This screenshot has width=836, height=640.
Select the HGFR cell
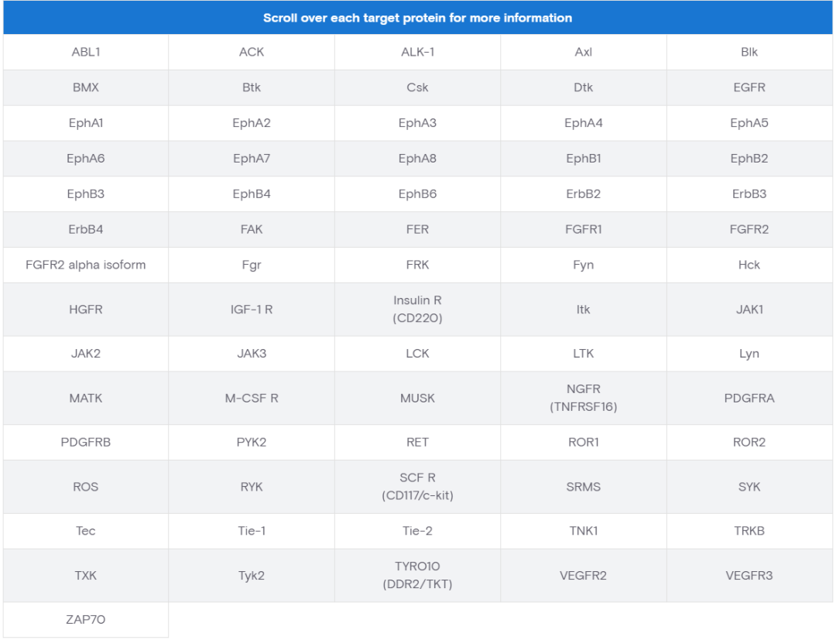tap(86, 310)
